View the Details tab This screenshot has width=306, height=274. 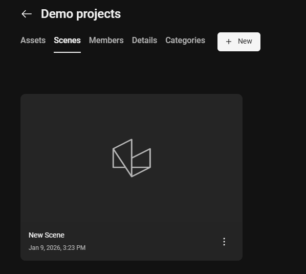click(144, 41)
